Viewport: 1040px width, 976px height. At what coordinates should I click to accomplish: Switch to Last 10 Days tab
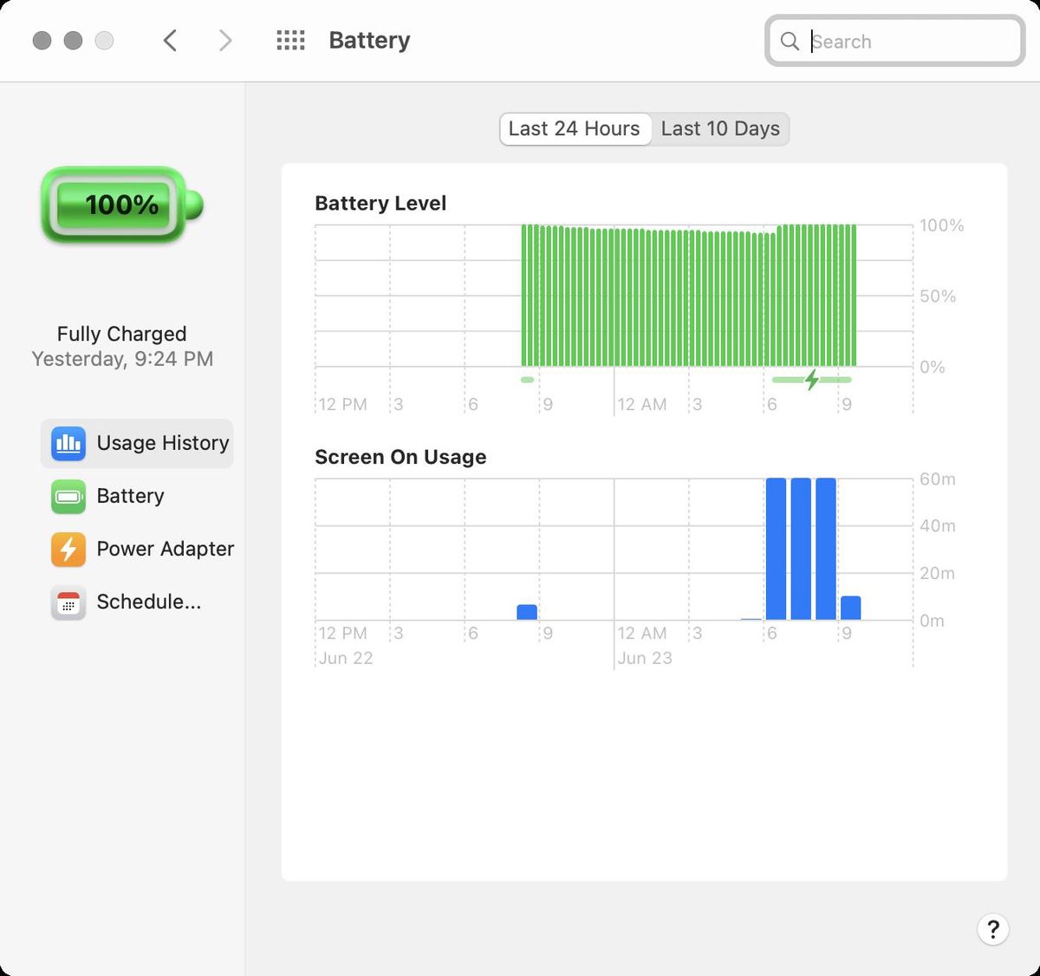click(720, 129)
